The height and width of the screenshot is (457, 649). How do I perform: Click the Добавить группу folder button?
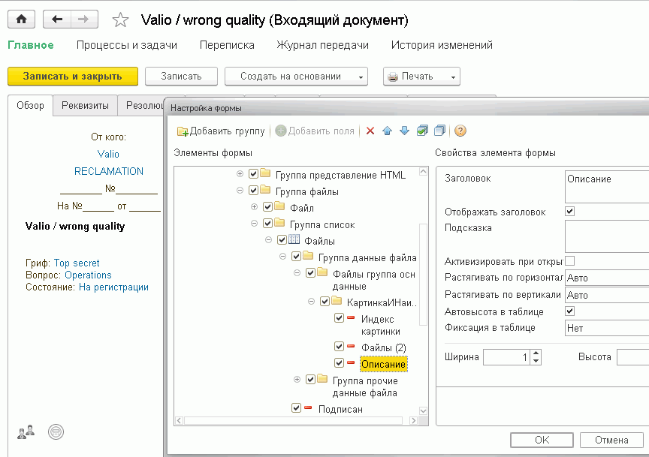221,131
